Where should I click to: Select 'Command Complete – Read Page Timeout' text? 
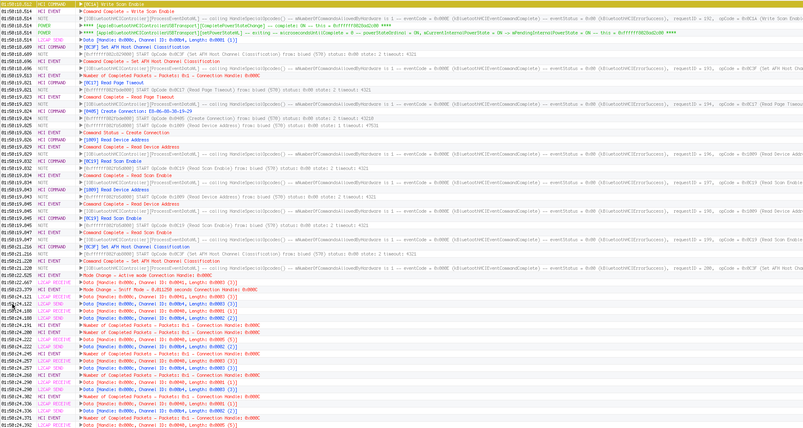(x=129, y=97)
